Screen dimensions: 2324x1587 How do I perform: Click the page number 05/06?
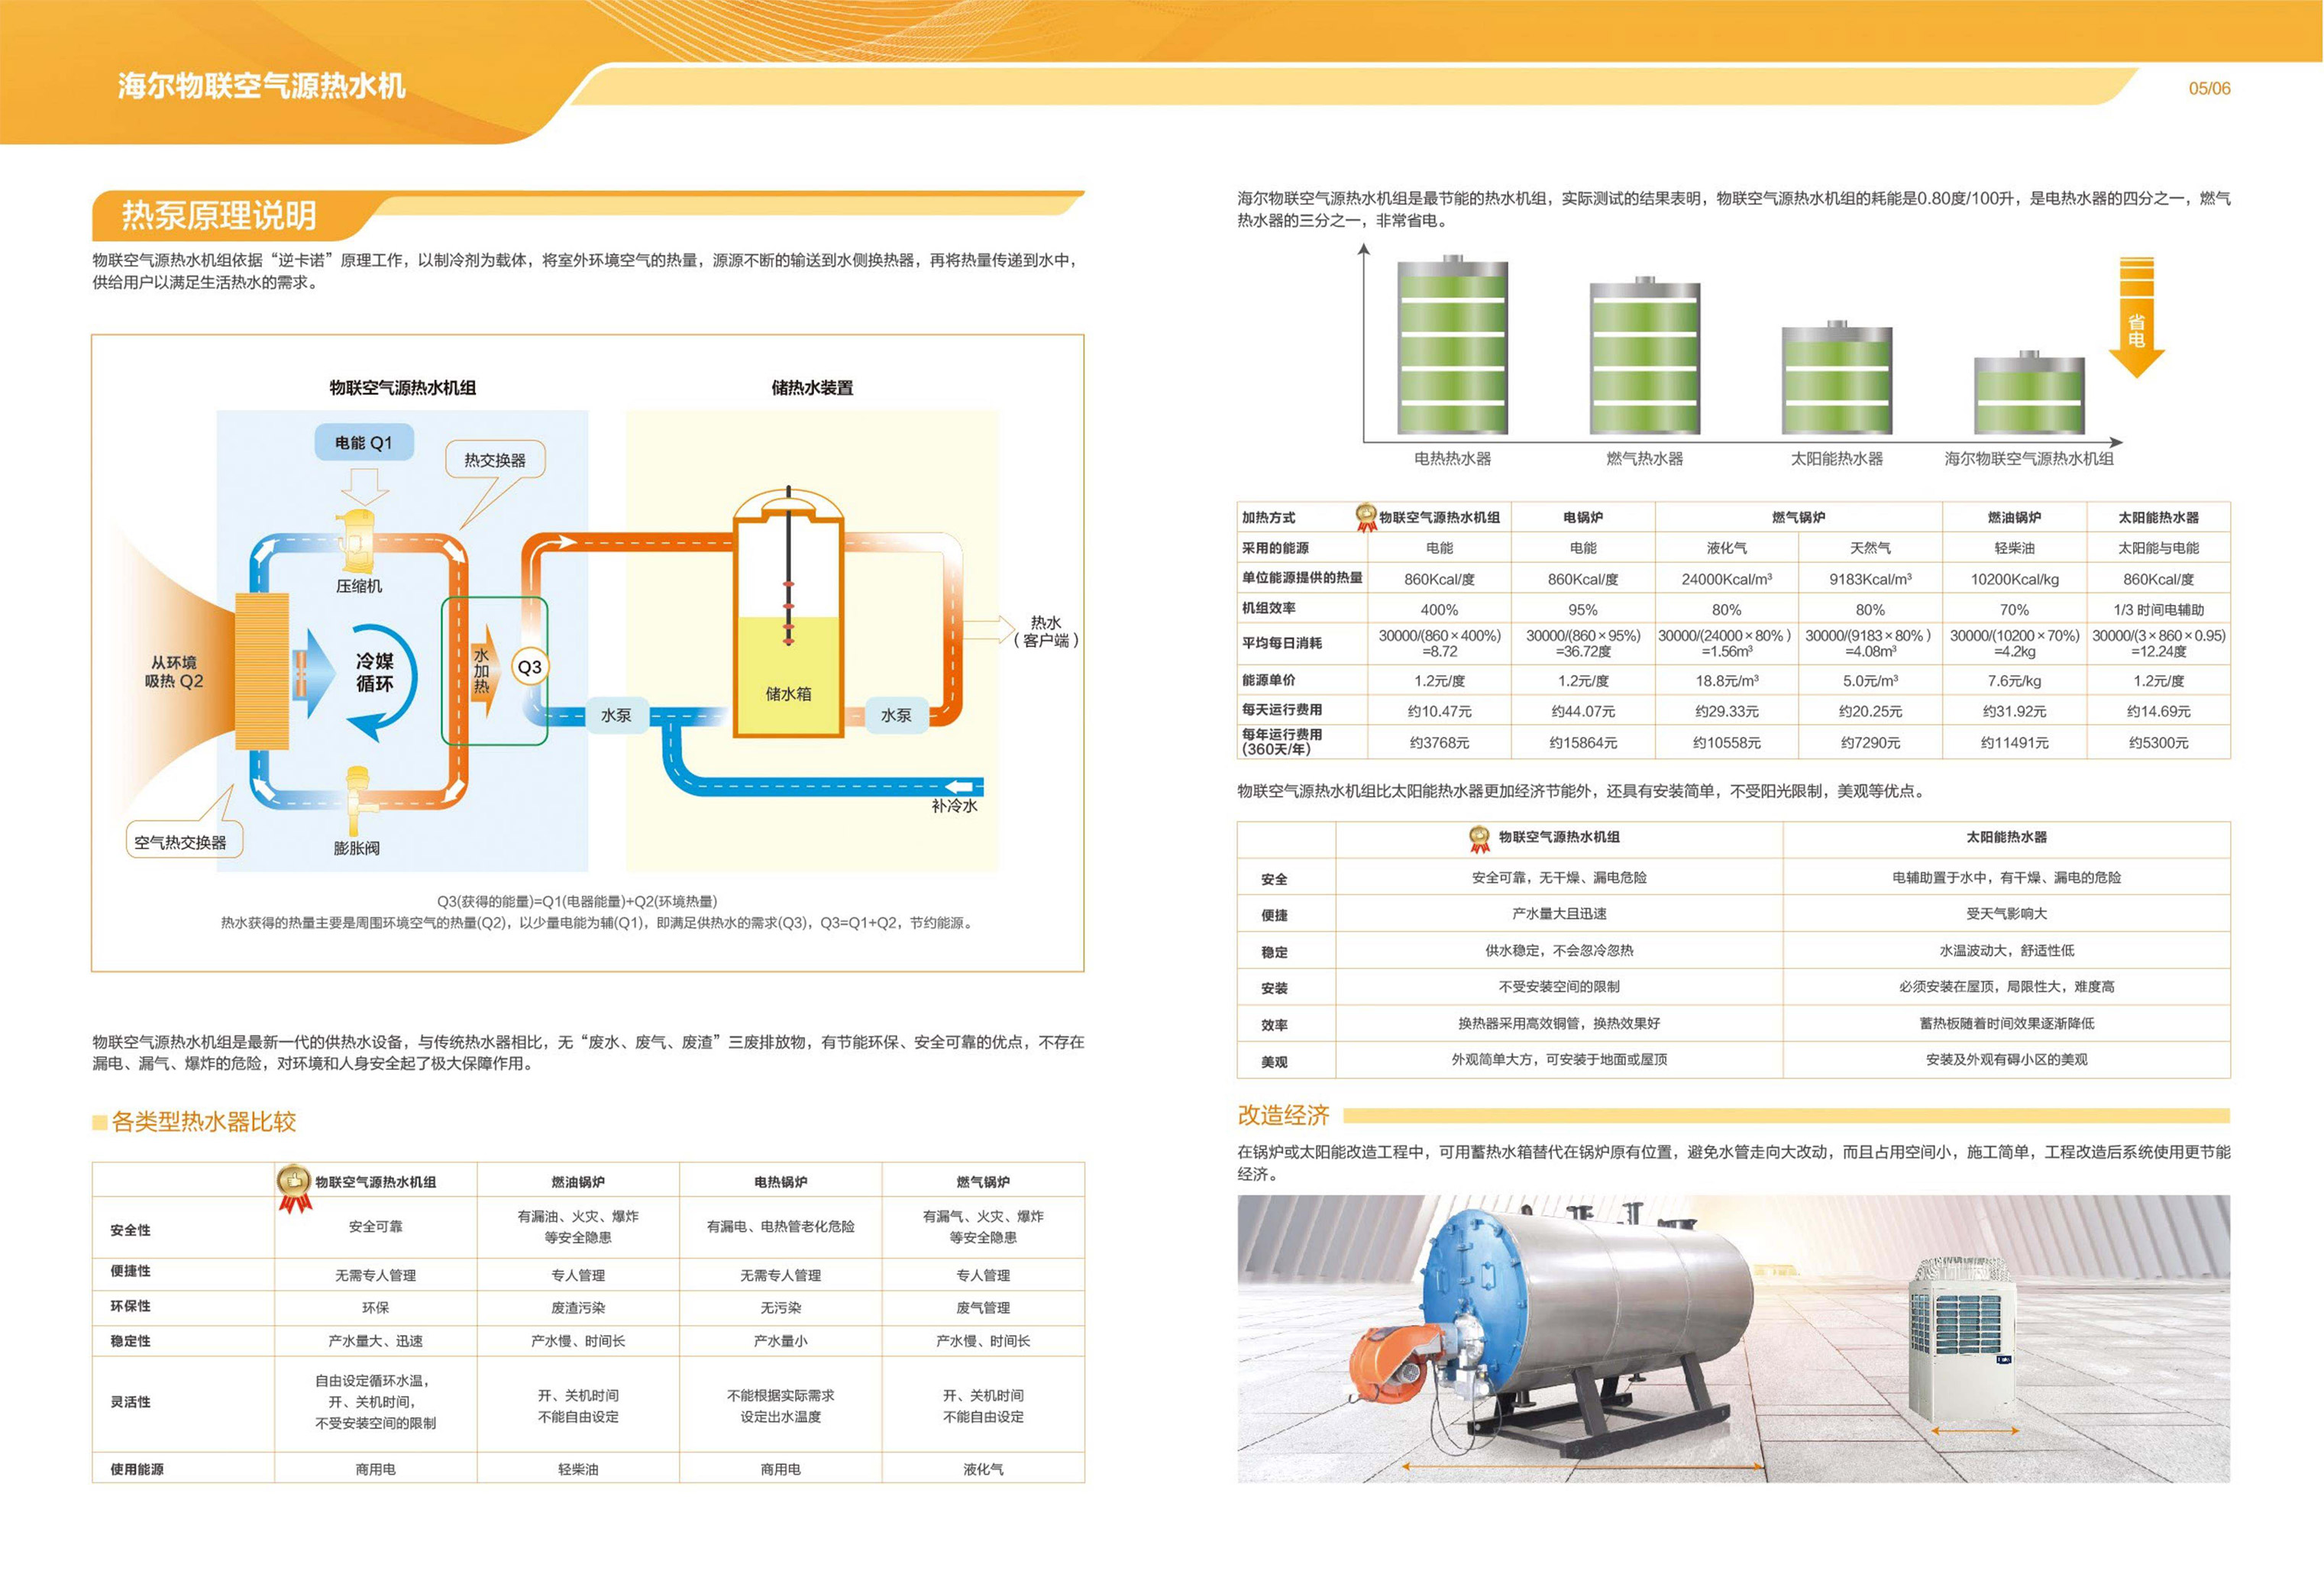coord(2209,88)
